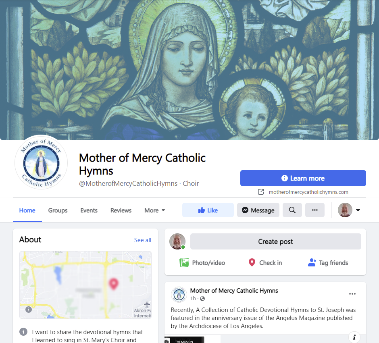The image size is (379, 343).
Task: Open the See all About link
Action: tap(143, 240)
